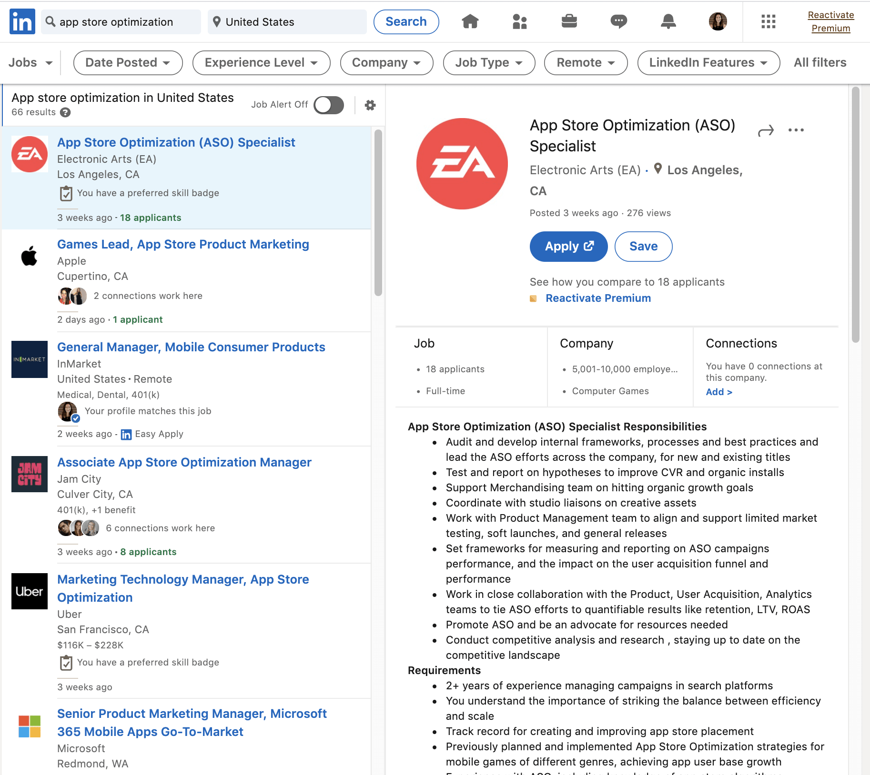Click Add connections link

(x=719, y=392)
